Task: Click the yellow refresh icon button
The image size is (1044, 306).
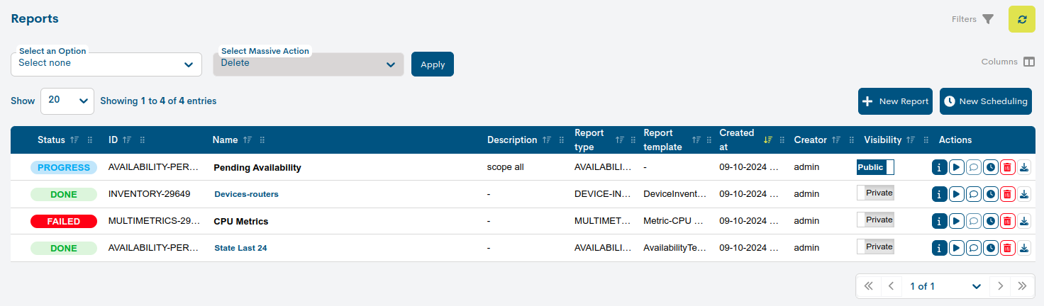Action: pyautogui.click(x=1022, y=19)
